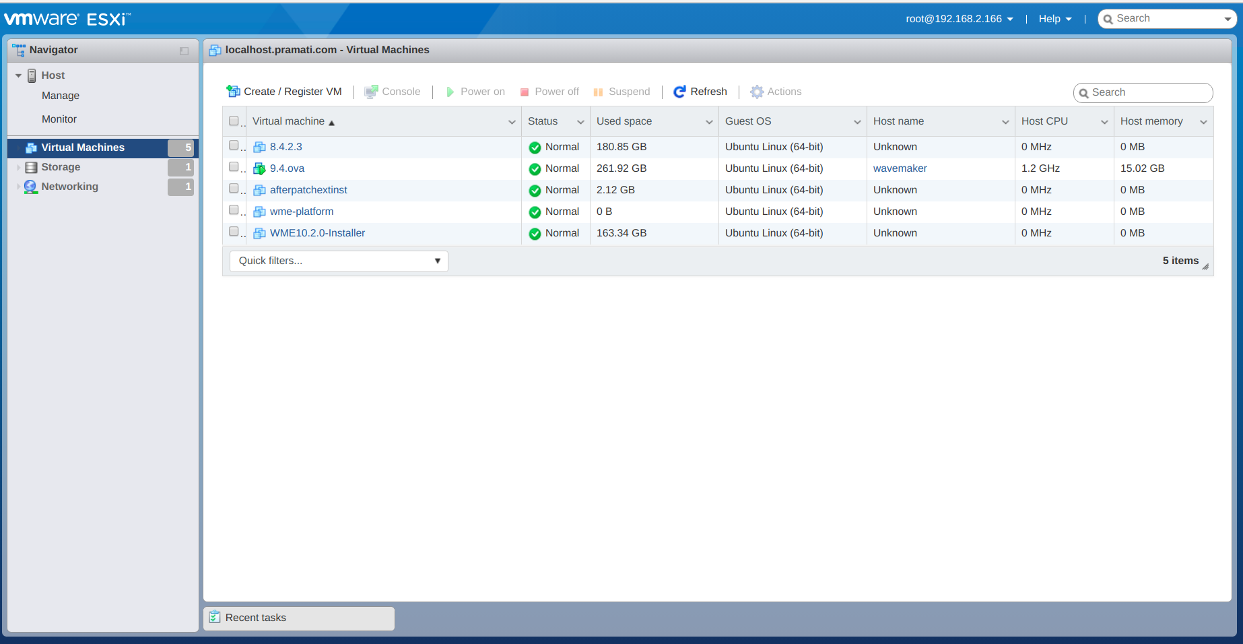This screenshot has height=644, width=1243.
Task: Collapse the Host tree node
Action: [18, 75]
